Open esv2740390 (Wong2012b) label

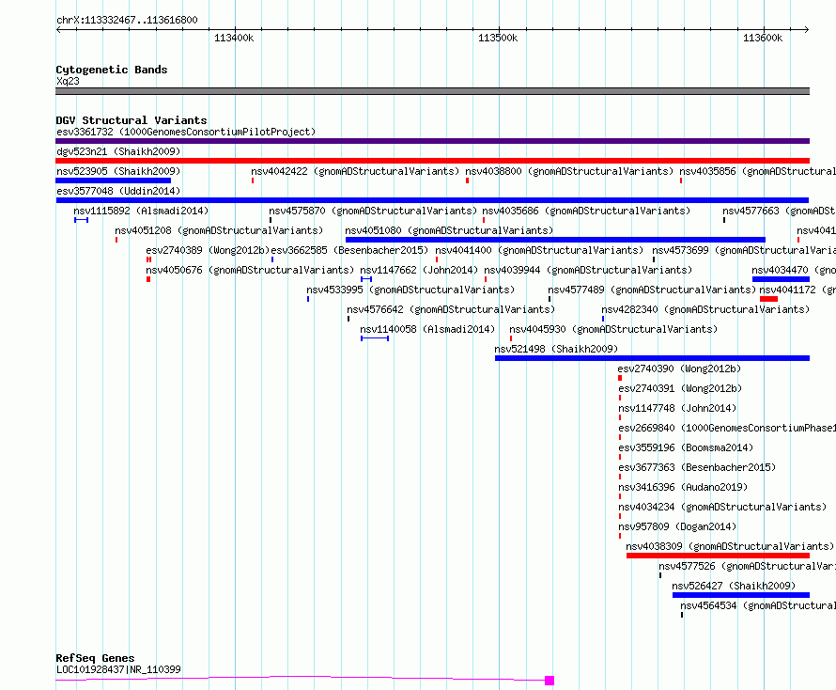680,369
